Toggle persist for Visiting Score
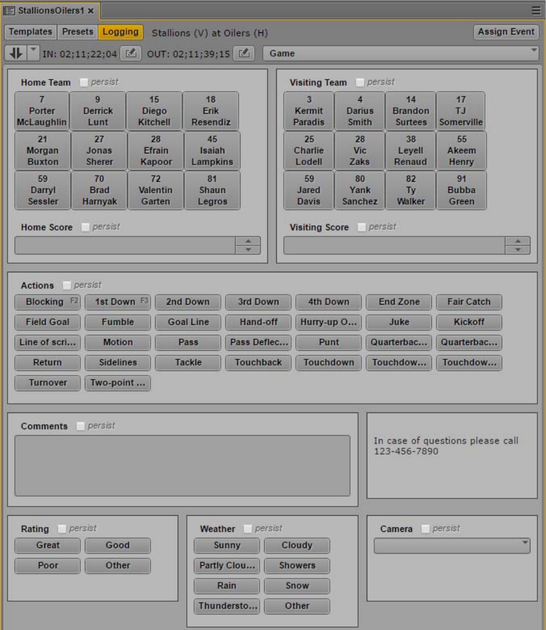The width and height of the screenshot is (546, 630). (x=362, y=227)
